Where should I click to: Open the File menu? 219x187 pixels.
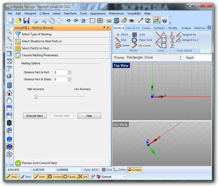pyautogui.click(x=10, y=13)
